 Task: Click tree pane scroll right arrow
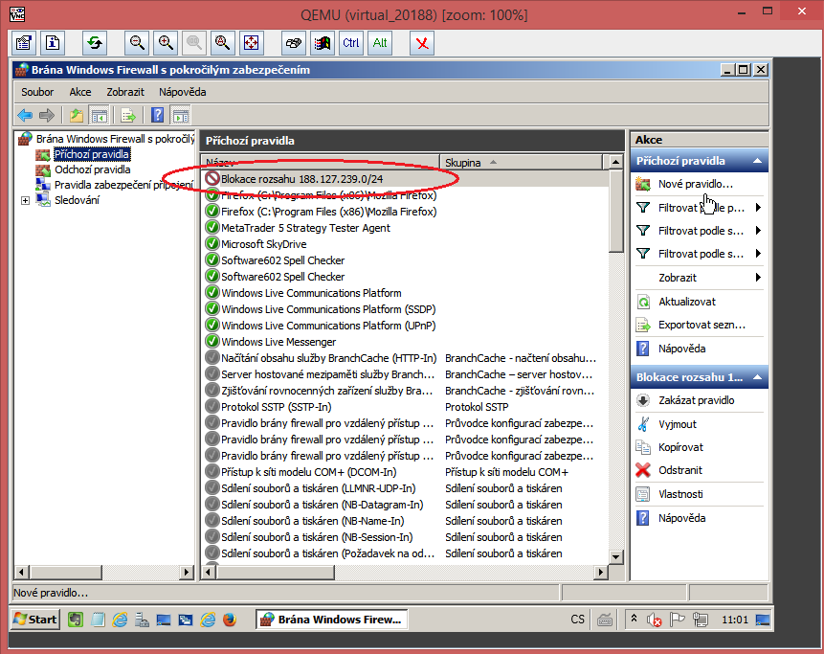coord(187,572)
